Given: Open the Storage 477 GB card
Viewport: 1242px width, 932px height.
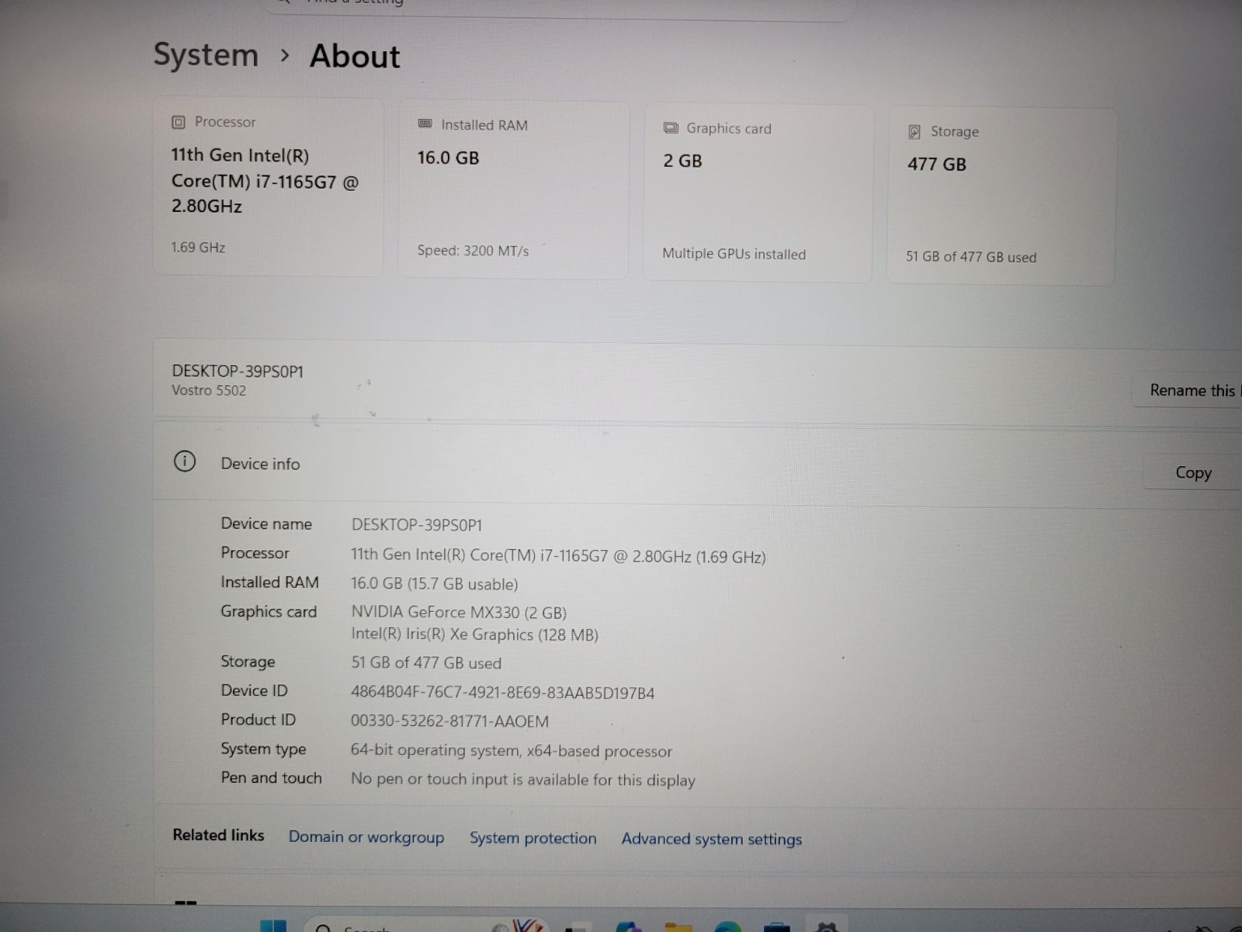Looking at the screenshot, I should click(x=1001, y=196).
